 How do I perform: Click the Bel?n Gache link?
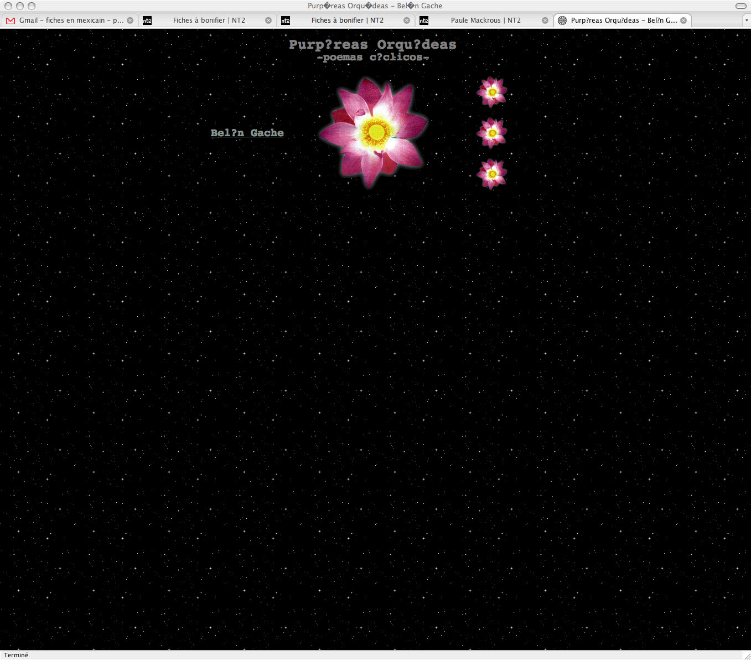coord(247,133)
